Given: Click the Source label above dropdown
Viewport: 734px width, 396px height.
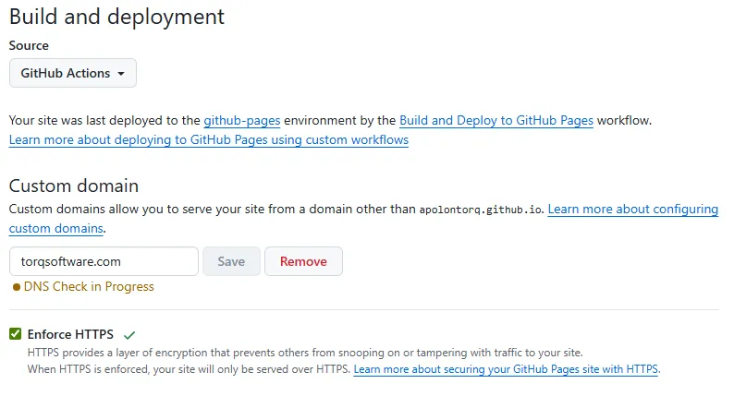Looking at the screenshot, I should pyautogui.click(x=29, y=45).
